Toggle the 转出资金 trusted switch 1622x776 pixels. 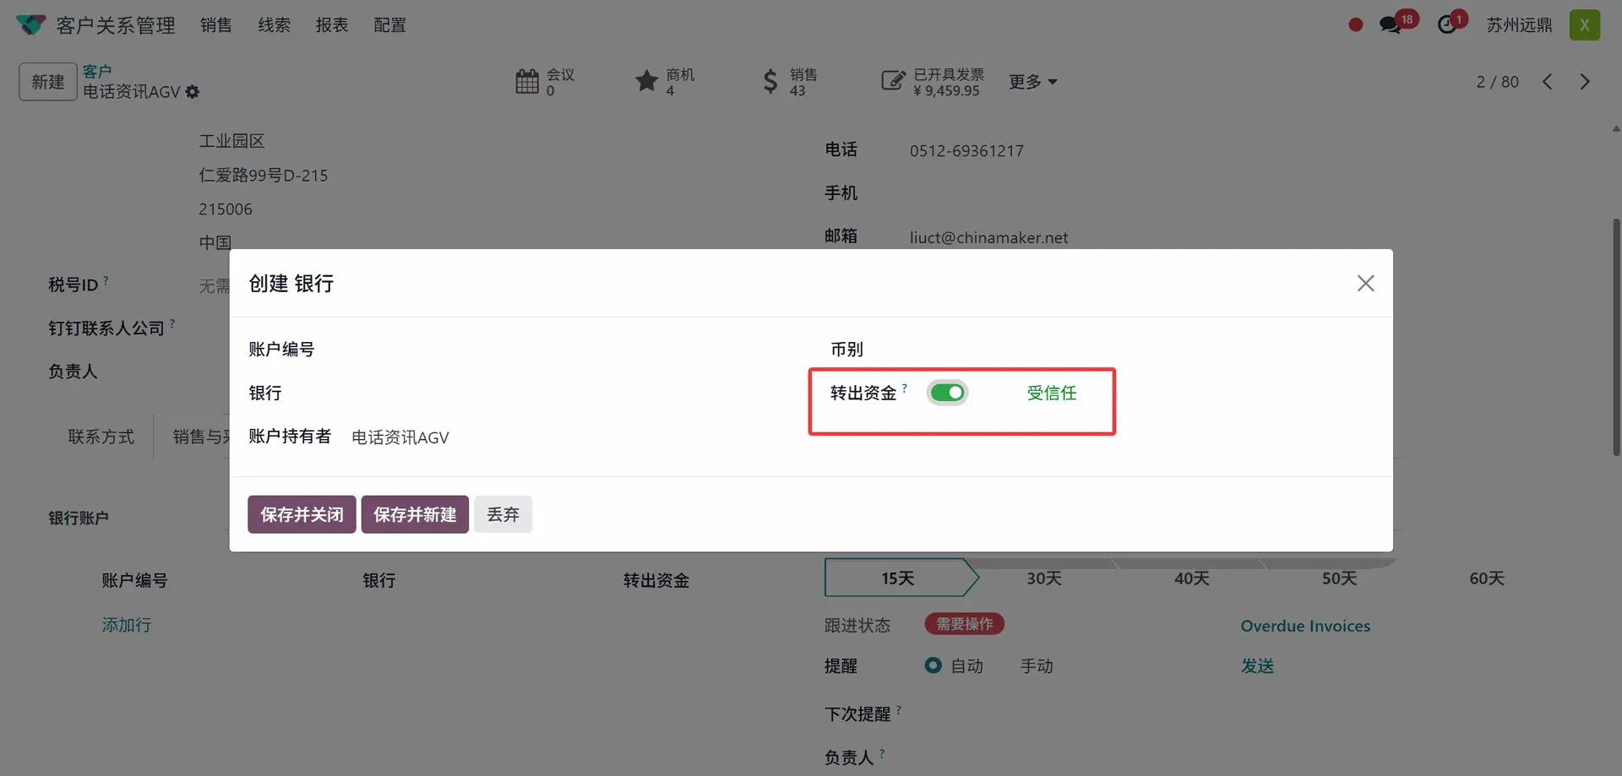point(947,393)
